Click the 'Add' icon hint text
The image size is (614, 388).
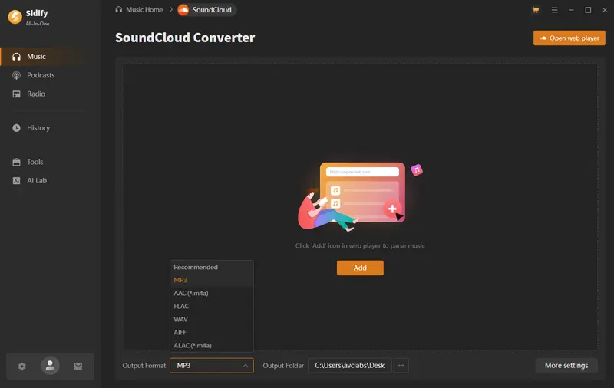(360, 245)
